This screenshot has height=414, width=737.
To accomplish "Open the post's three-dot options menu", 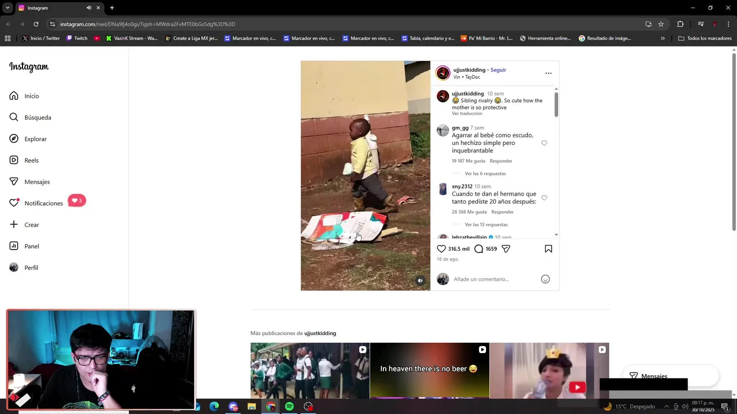I will (548, 73).
